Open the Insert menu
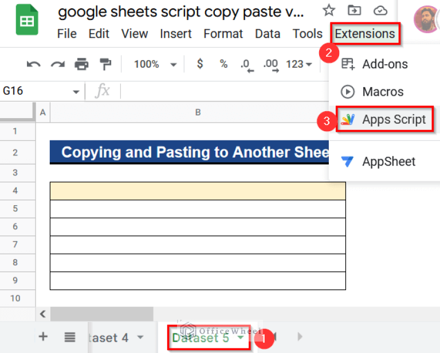 coord(176,34)
